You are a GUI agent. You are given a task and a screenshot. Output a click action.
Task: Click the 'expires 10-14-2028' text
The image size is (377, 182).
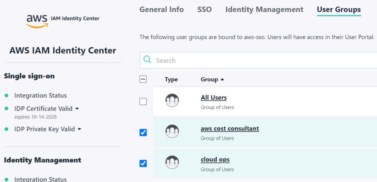pos(35,117)
